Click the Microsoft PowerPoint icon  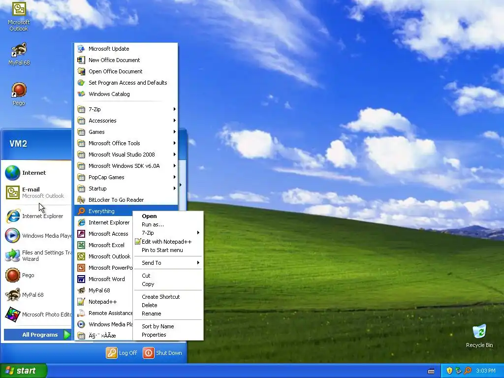(81, 267)
